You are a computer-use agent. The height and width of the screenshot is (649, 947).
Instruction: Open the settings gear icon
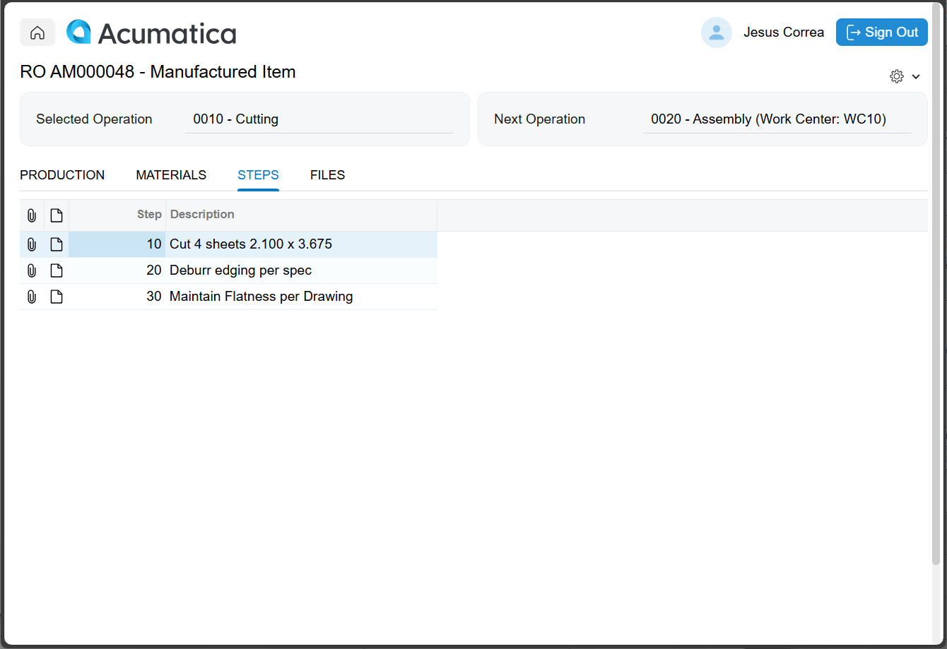(x=896, y=76)
